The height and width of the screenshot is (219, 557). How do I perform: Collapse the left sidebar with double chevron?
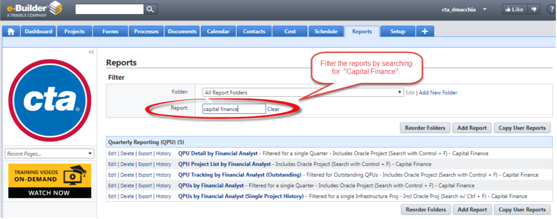click(x=91, y=52)
